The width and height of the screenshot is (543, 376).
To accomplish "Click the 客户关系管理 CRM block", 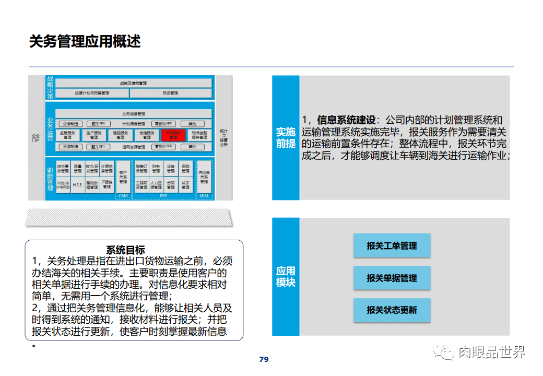I will click(x=123, y=178).
